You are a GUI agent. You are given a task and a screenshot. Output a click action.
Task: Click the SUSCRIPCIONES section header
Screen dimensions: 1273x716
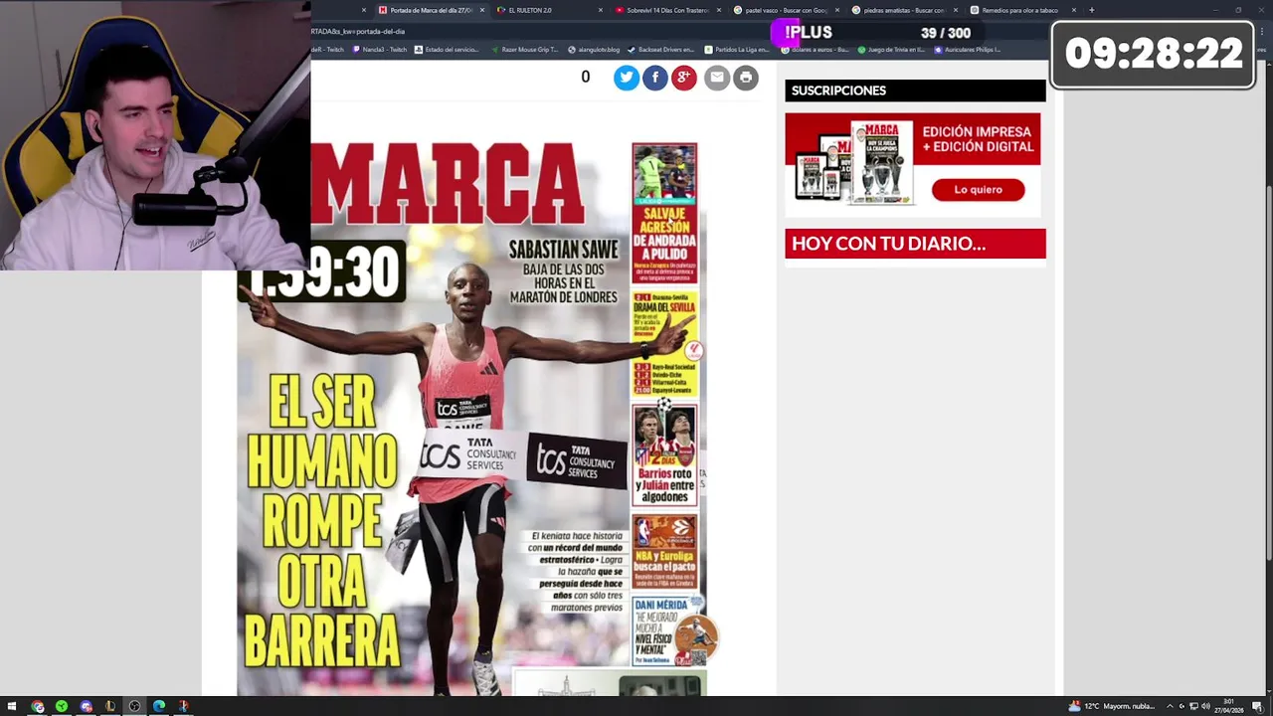[x=915, y=90]
